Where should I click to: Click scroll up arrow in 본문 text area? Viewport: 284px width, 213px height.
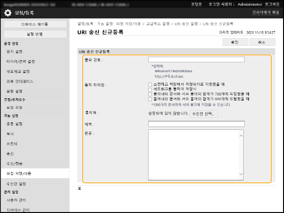pyautogui.click(x=241, y=133)
